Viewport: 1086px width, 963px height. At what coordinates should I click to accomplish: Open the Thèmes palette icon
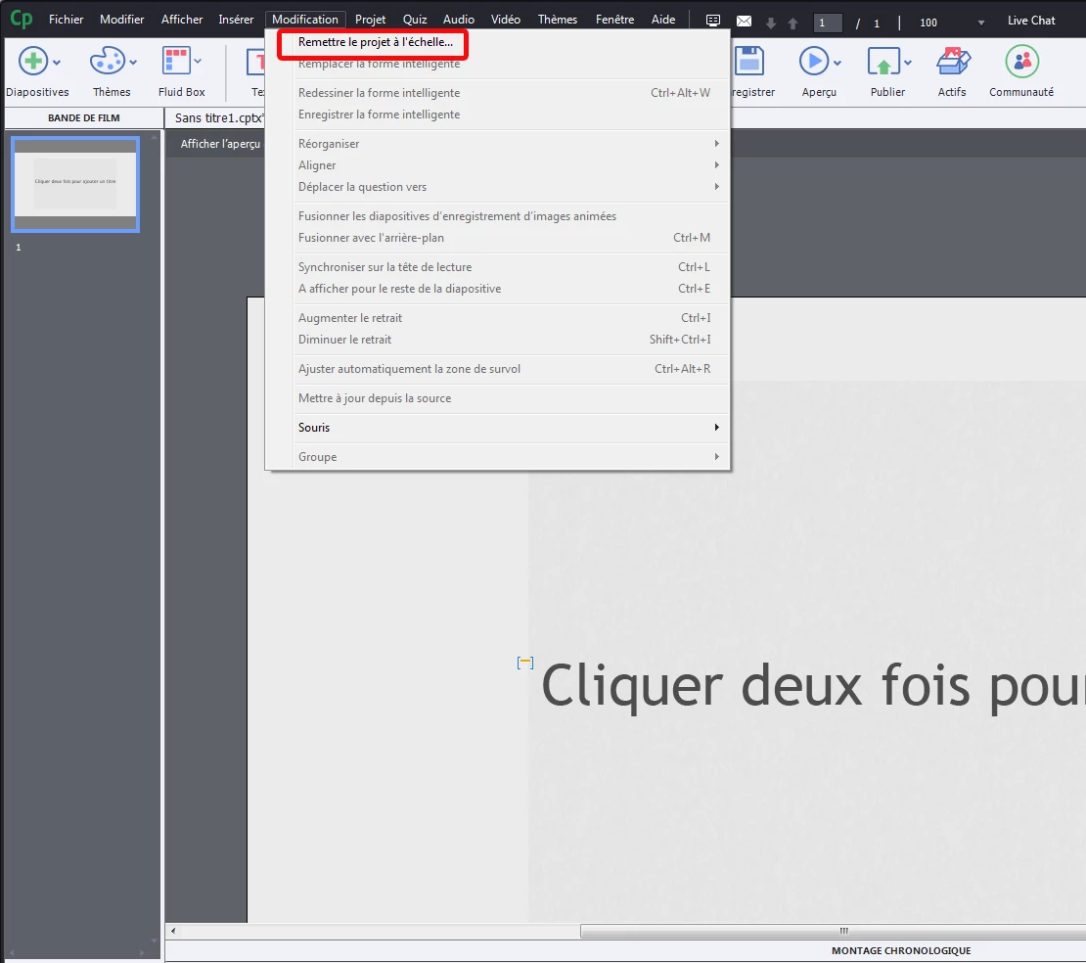[x=107, y=61]
